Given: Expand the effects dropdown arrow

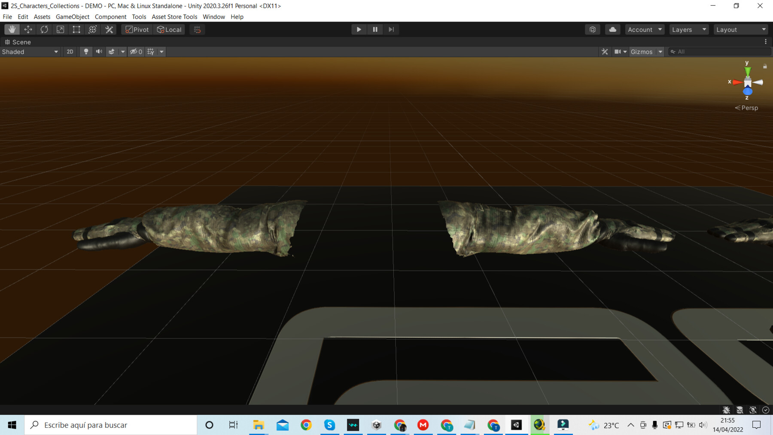Looking at the screenshot, I should coord(123,52).
